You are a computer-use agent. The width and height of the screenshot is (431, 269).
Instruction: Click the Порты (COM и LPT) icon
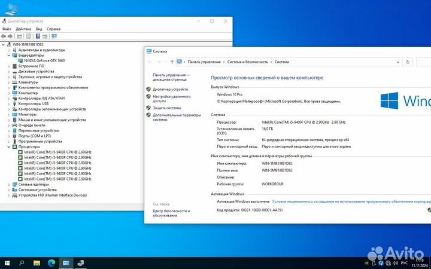pos(14,136)
